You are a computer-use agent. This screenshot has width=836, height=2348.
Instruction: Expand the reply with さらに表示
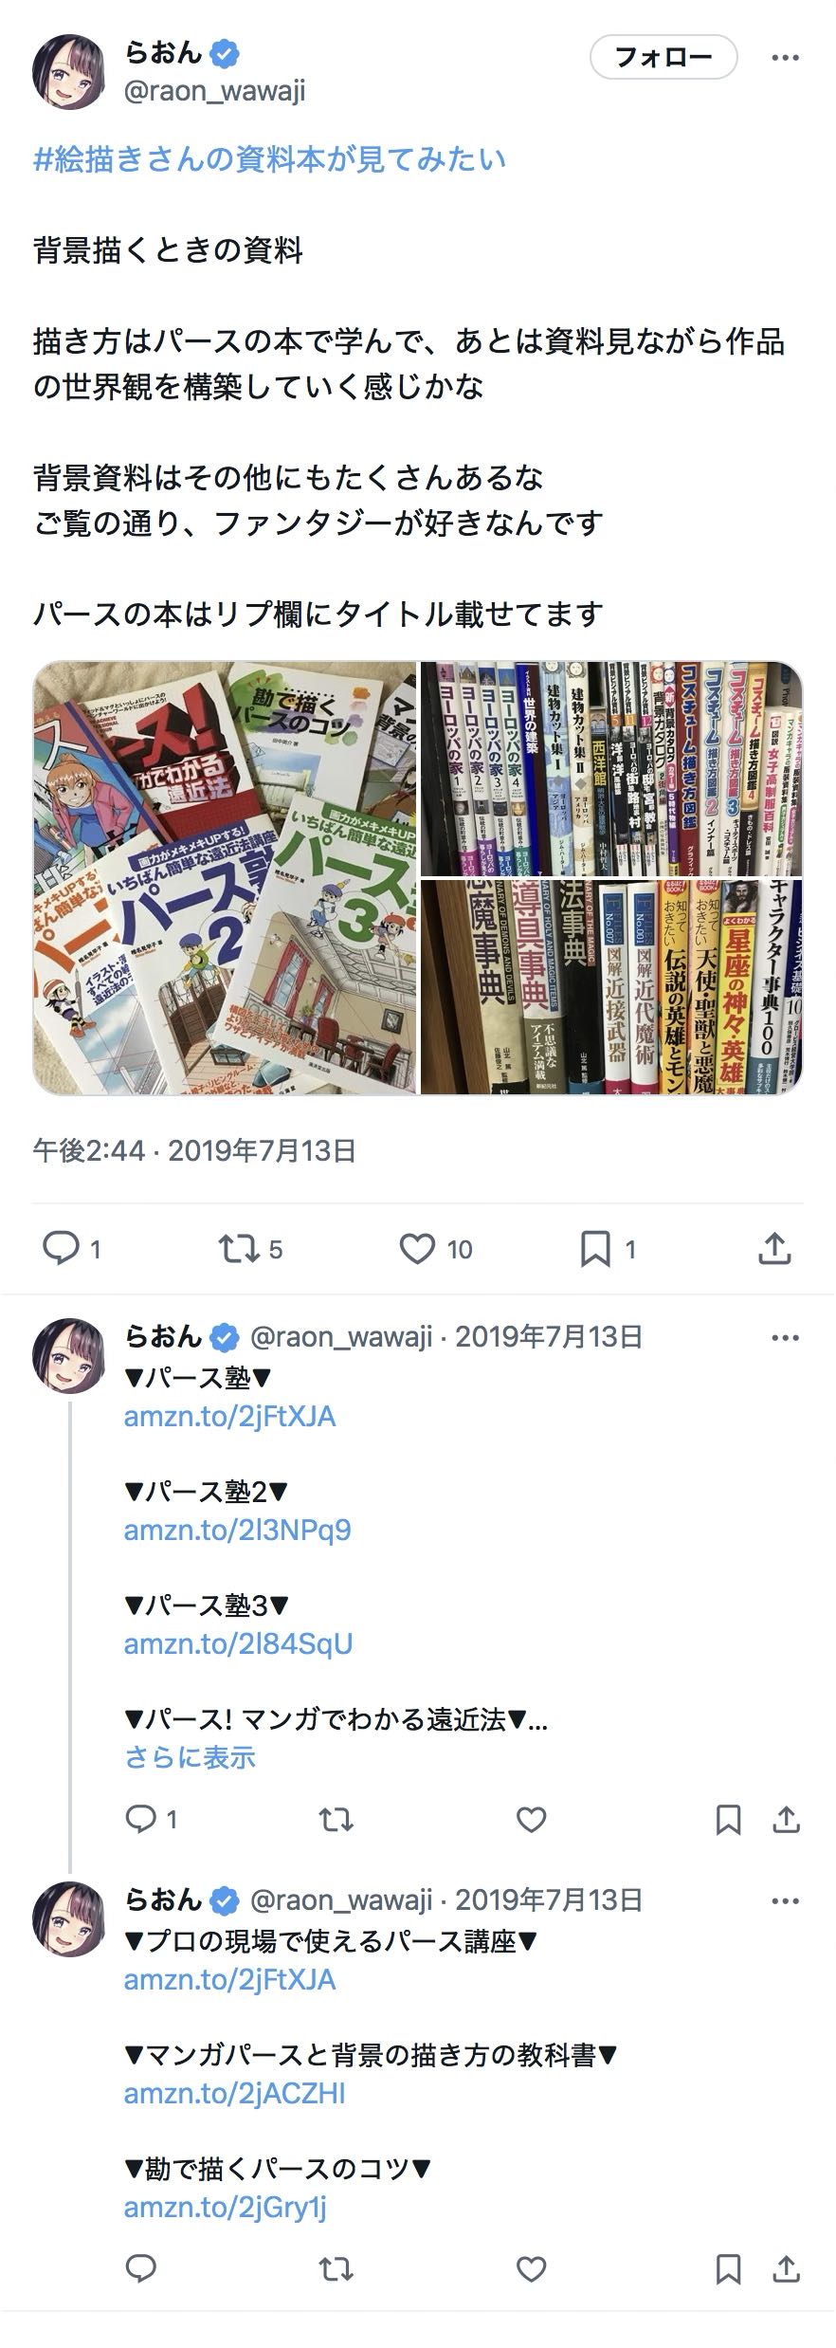191,1757
